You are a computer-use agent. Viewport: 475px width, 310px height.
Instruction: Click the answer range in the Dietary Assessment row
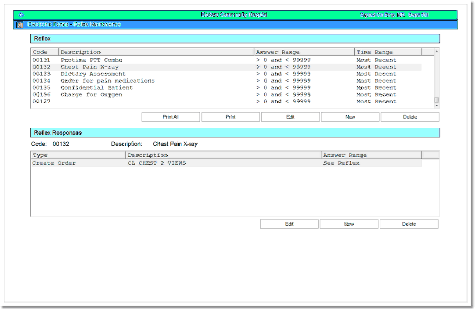283,74
